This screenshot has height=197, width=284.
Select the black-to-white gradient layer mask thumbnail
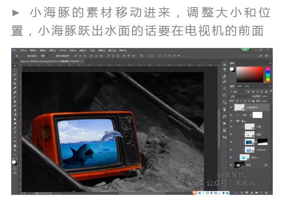click(x=262, y=142)
